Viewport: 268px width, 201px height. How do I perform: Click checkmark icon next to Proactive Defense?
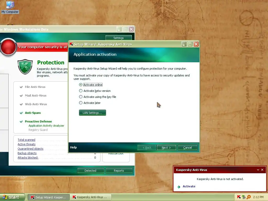[x=21, y=121]
